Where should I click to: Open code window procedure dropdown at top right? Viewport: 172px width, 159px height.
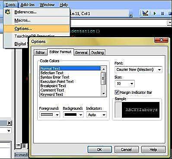[x=170, y=22]
